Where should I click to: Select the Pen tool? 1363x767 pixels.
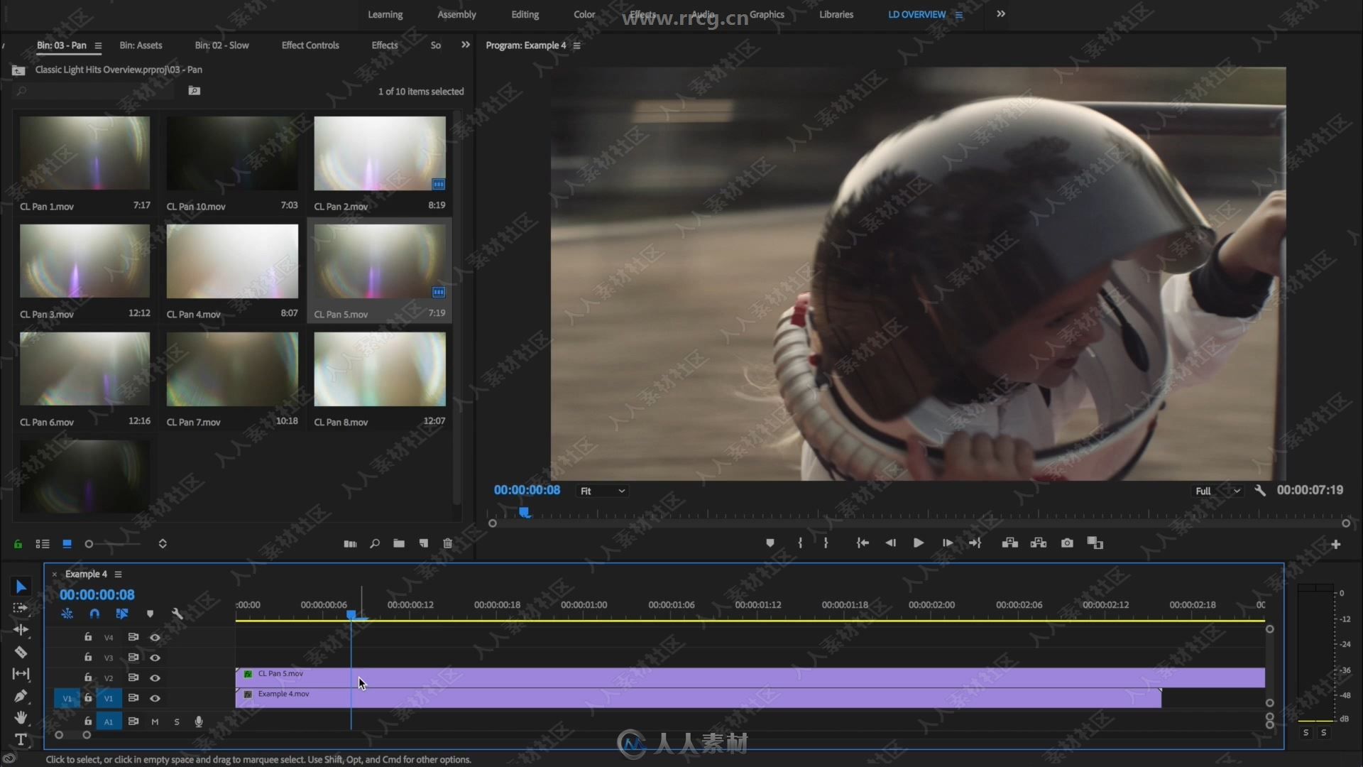pos(21,696)
